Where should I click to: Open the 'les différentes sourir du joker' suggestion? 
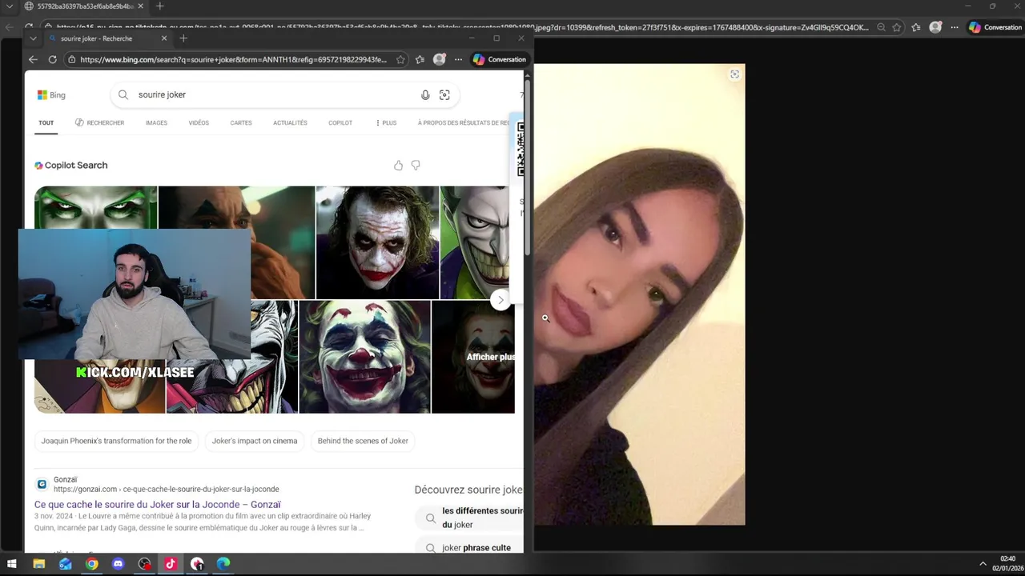[469, 518]
